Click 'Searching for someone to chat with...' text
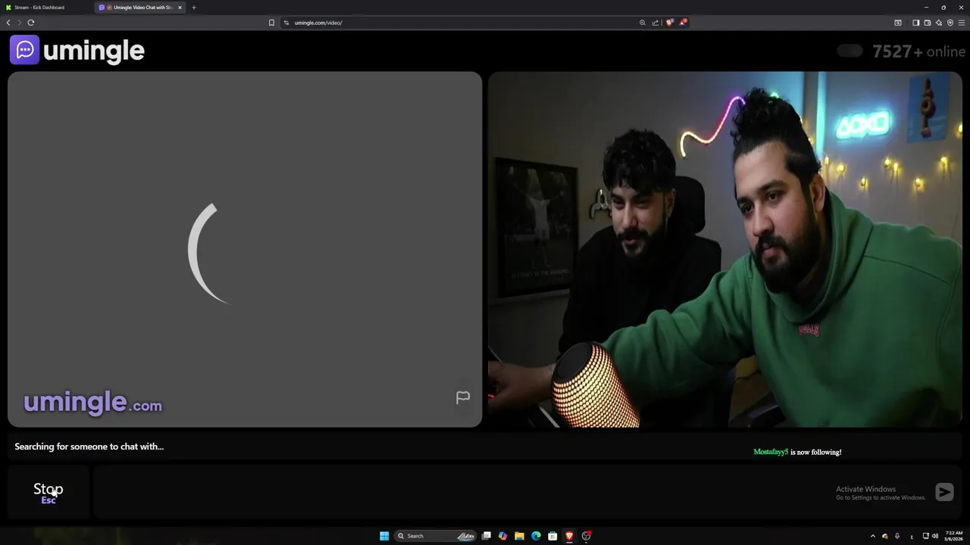This screenshot has width=970, height=545. tap(89, 447)
